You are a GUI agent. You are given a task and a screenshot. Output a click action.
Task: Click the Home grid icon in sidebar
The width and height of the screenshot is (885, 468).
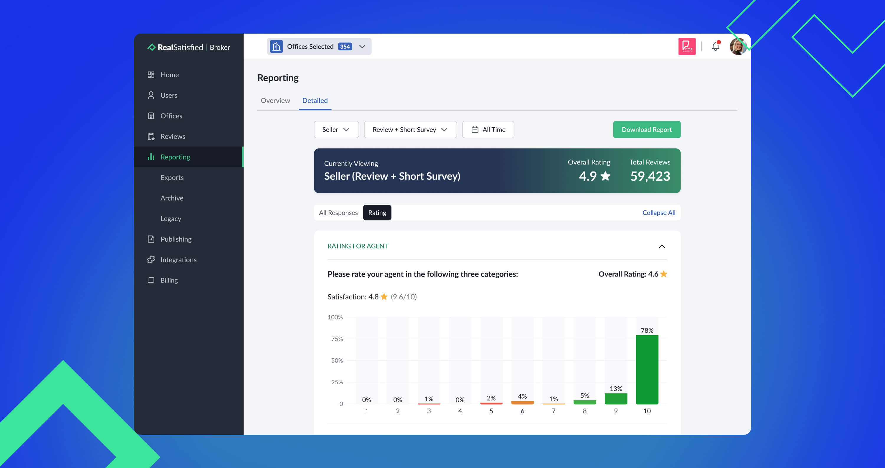[x=151, y=75]
